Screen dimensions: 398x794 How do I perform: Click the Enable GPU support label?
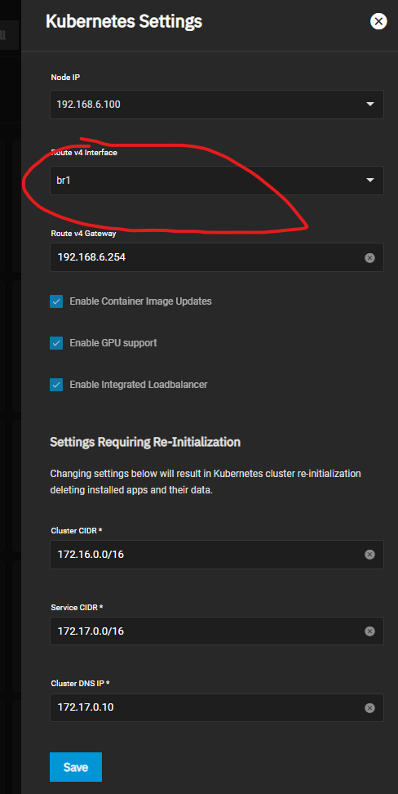(x=113, y=343)
